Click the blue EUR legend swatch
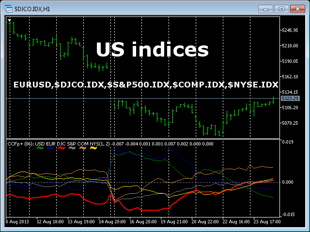310x232 pixels. pyautogui.click(x=51, y=148)
